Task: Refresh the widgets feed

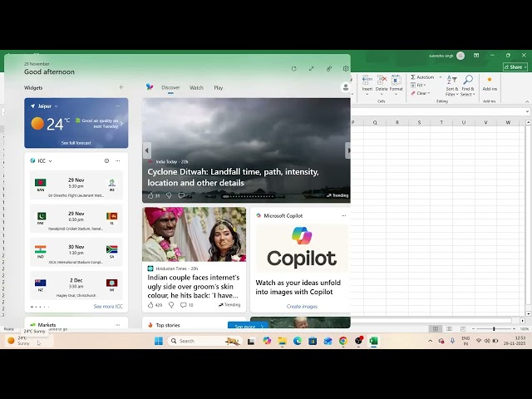Action: click(293, 68)
